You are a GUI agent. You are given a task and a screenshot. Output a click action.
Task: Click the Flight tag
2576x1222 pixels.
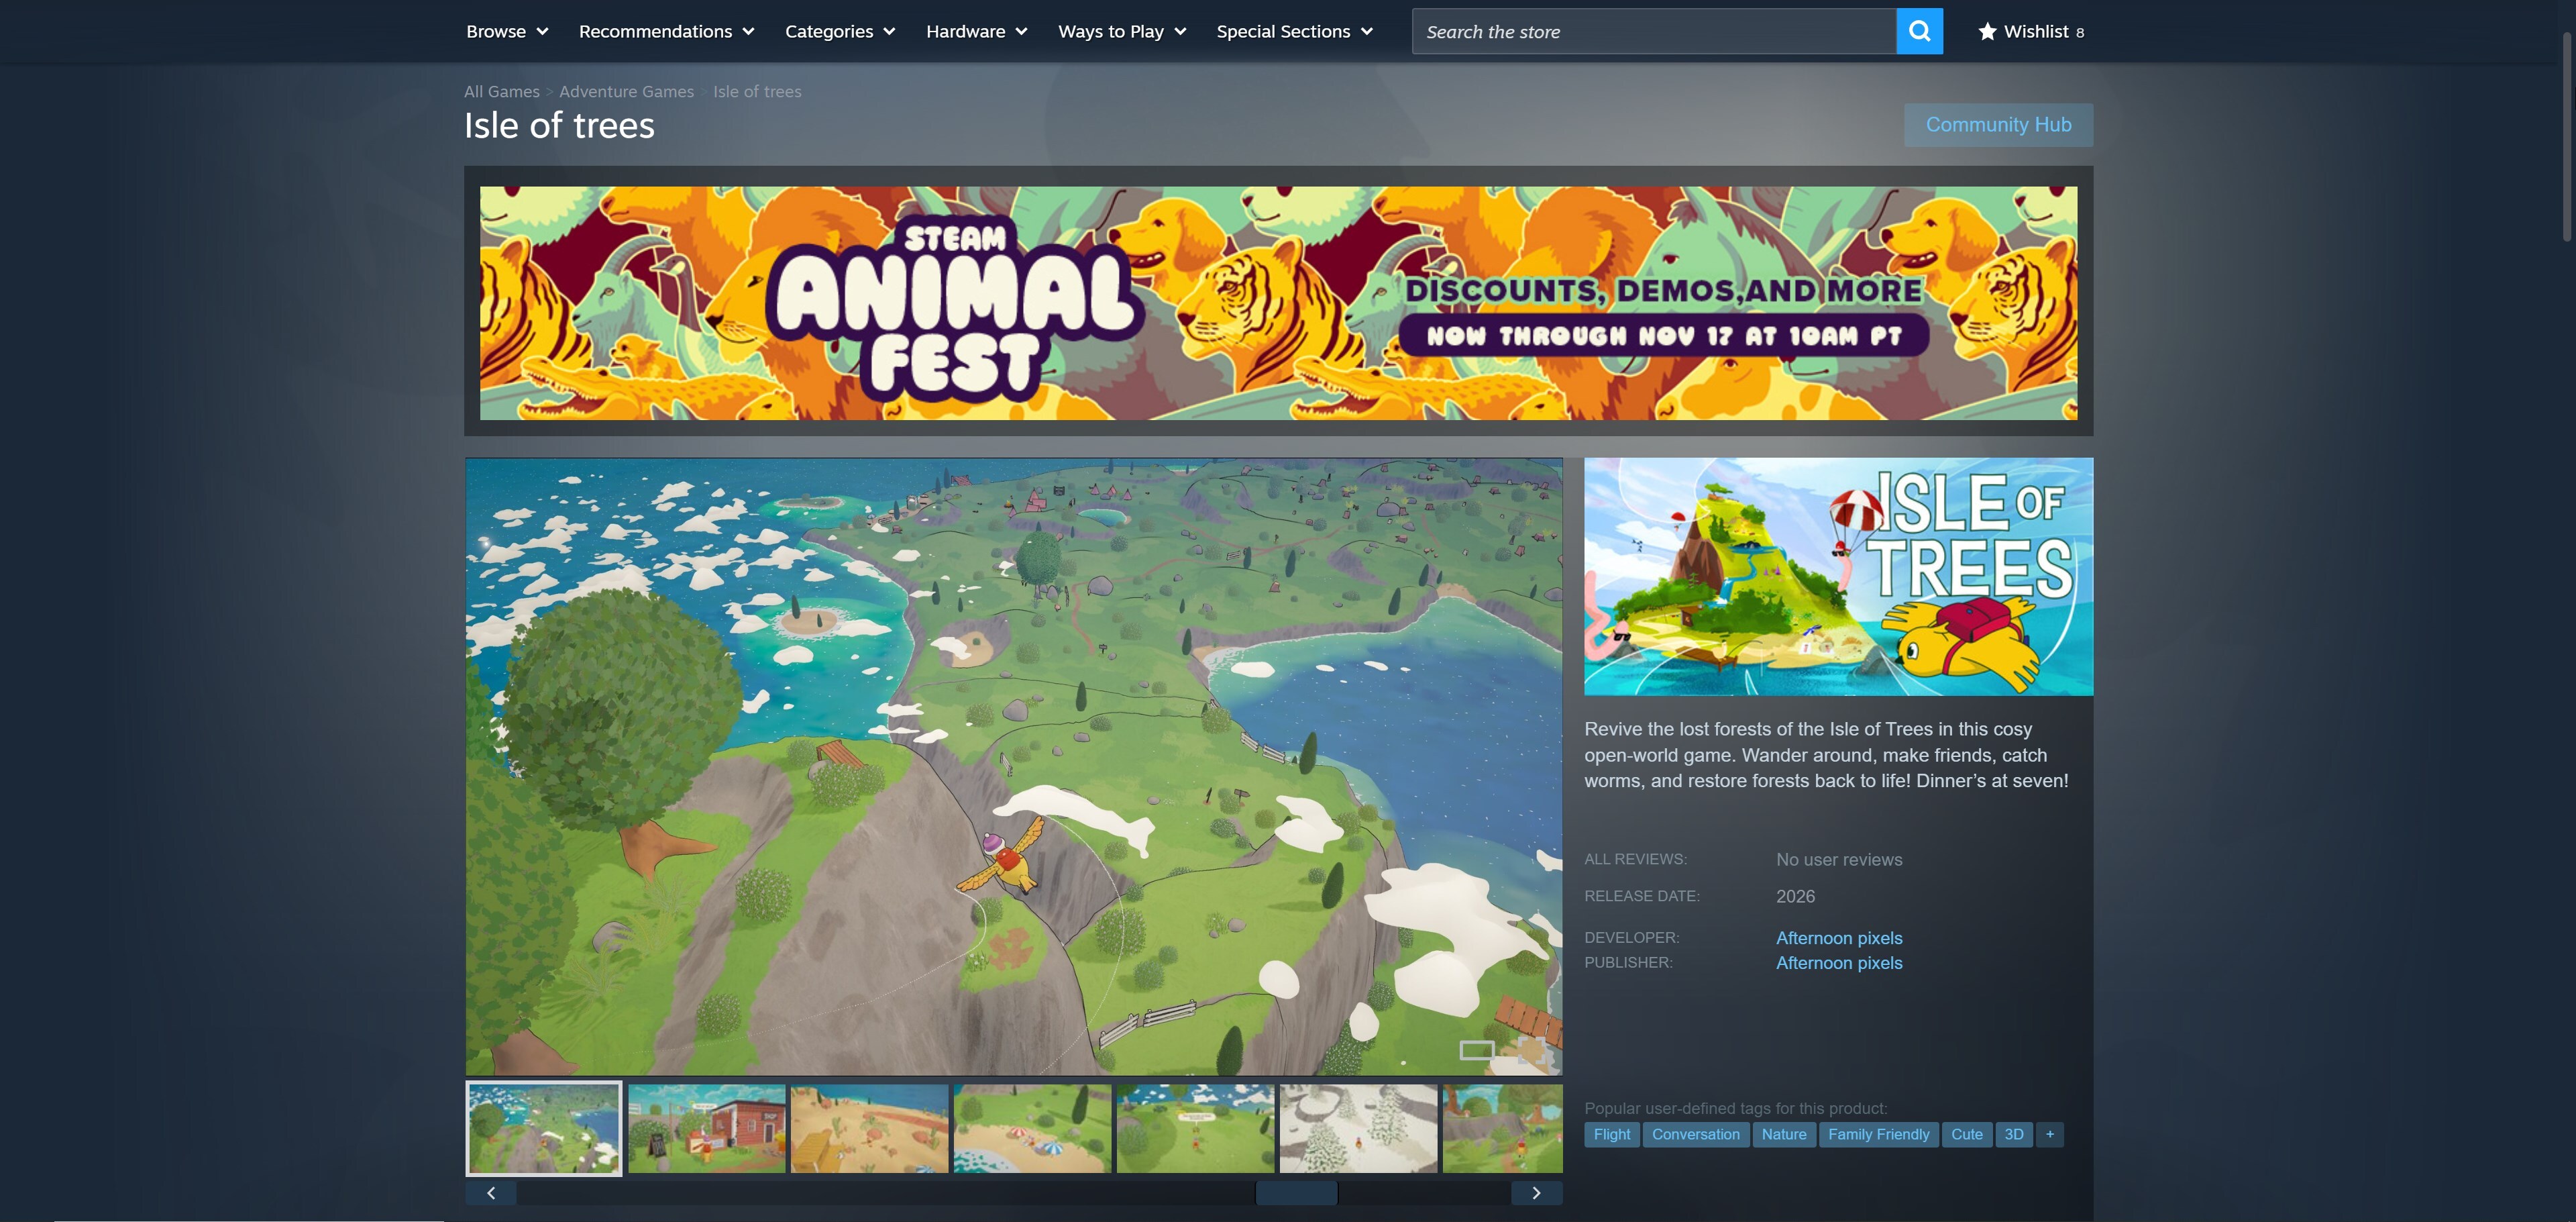coord(1611,1134)
